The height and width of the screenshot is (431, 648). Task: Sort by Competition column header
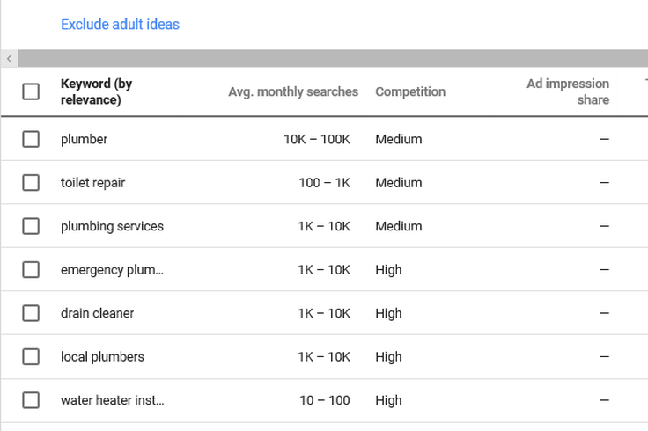pyautogui.click(x=410, y=91)
